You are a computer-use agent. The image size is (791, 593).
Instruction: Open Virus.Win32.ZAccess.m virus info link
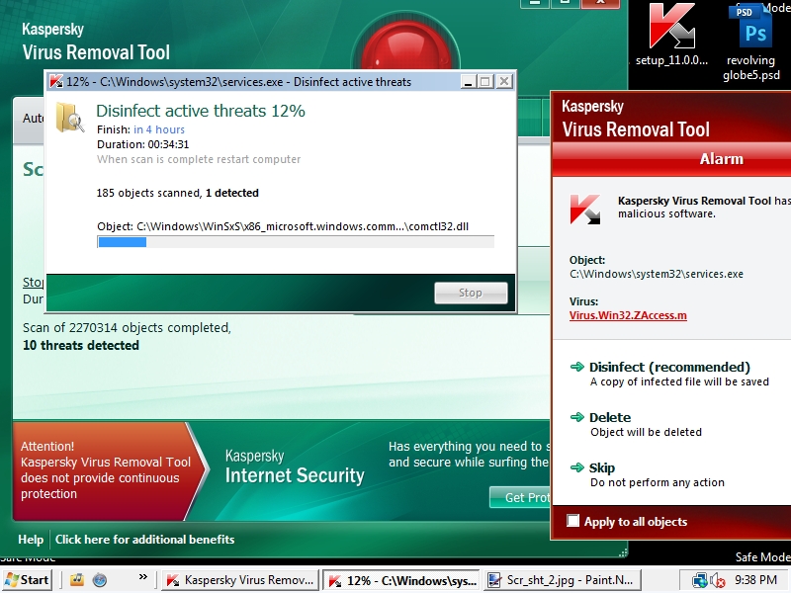pos(628,315)
